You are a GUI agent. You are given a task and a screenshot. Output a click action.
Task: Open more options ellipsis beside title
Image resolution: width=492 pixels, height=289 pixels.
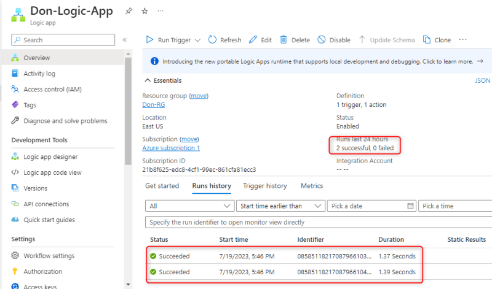(161, 11)
